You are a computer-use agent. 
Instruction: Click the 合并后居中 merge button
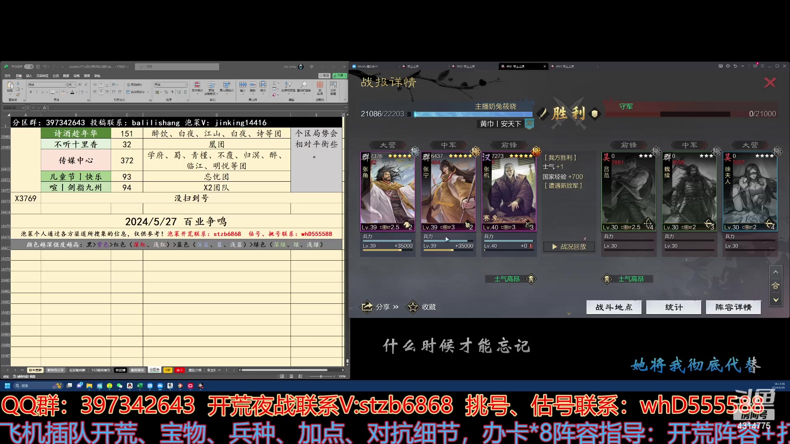tap(135, 92)
